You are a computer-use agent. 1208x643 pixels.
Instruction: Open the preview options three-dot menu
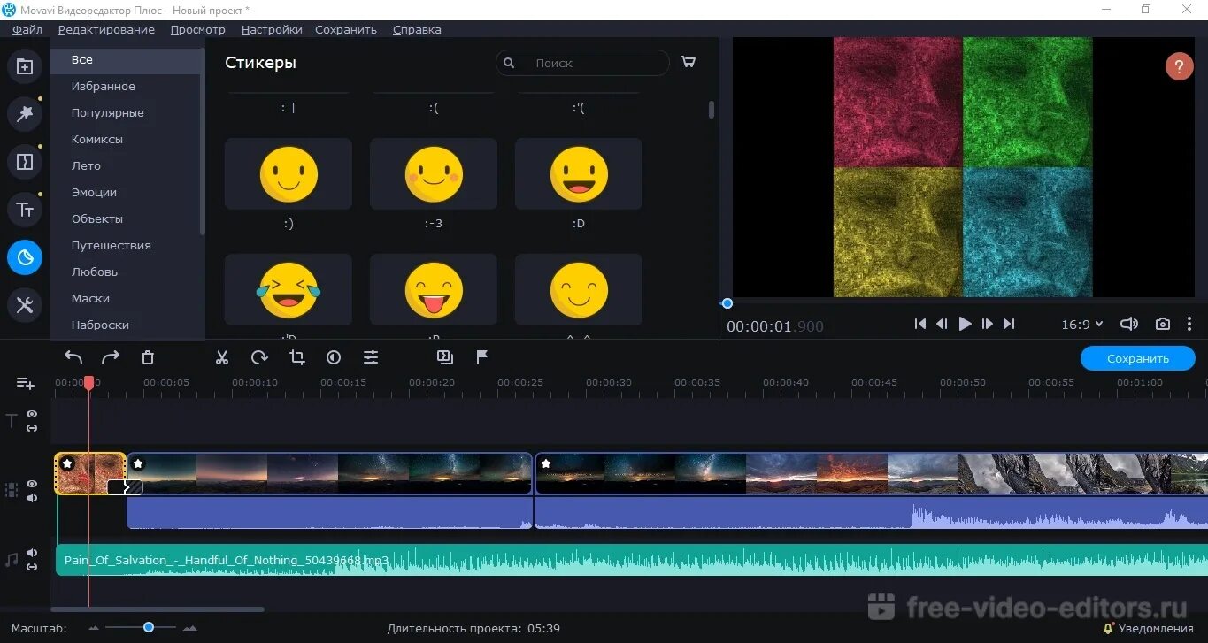tap(1190, 324)
